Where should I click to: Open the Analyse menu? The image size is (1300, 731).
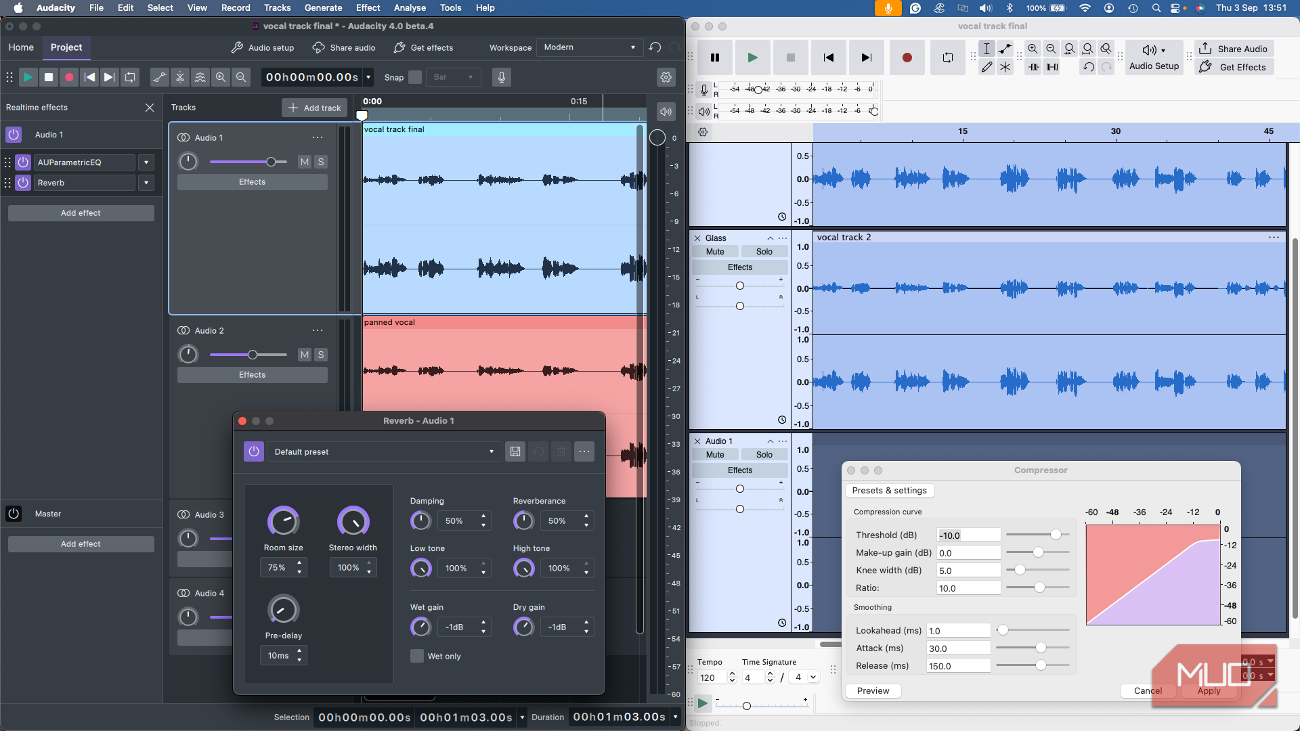point(410,8)
